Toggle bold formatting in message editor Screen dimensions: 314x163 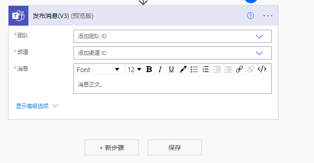pyautogui.click(x=149, y=69)
